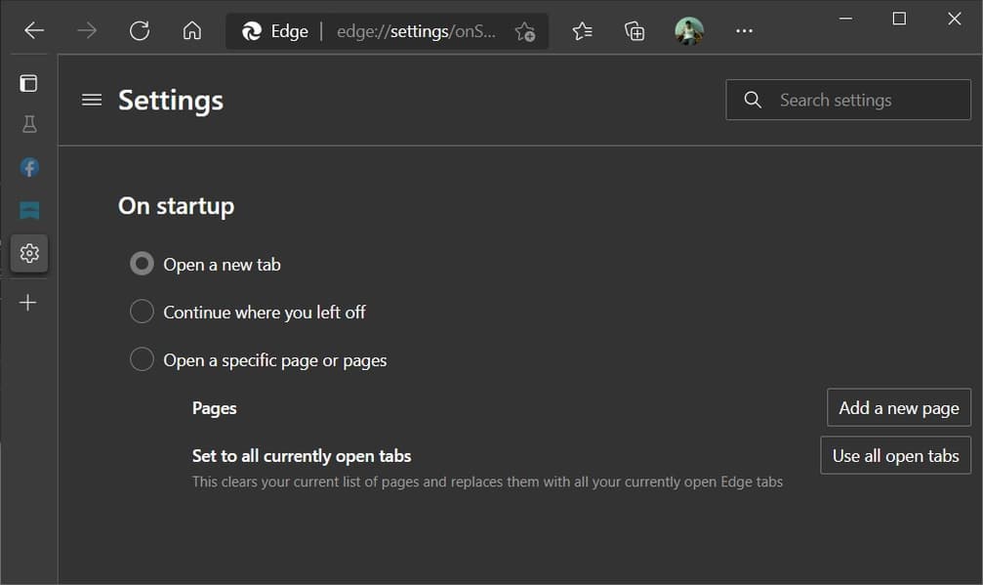This screenshot has height=585, width=983.
Task: Select the Settings gear vertical tab
Action: (x=29, y=253)
